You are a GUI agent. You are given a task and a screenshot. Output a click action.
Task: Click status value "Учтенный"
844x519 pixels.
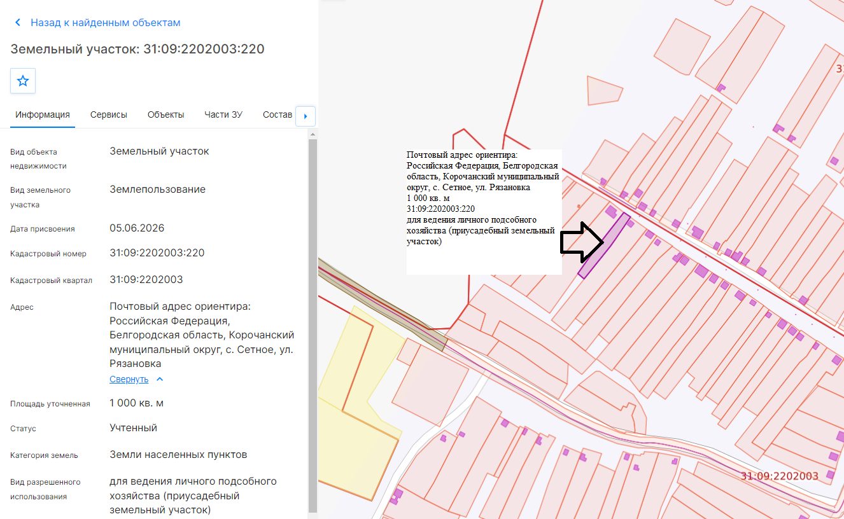(x=133, y=428)
